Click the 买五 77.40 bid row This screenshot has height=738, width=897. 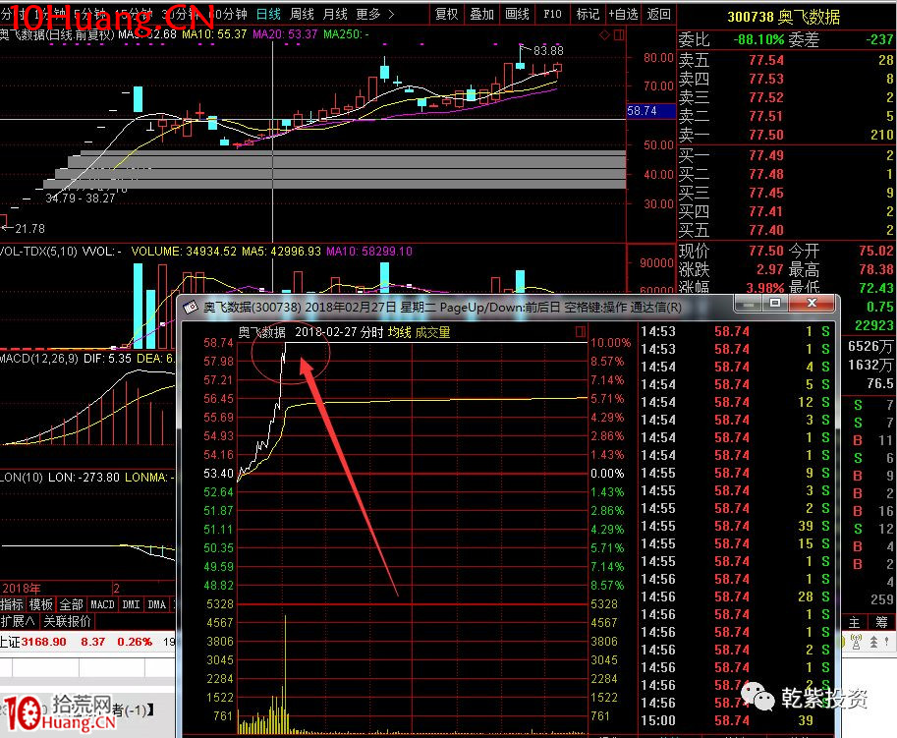pos(786,230)
